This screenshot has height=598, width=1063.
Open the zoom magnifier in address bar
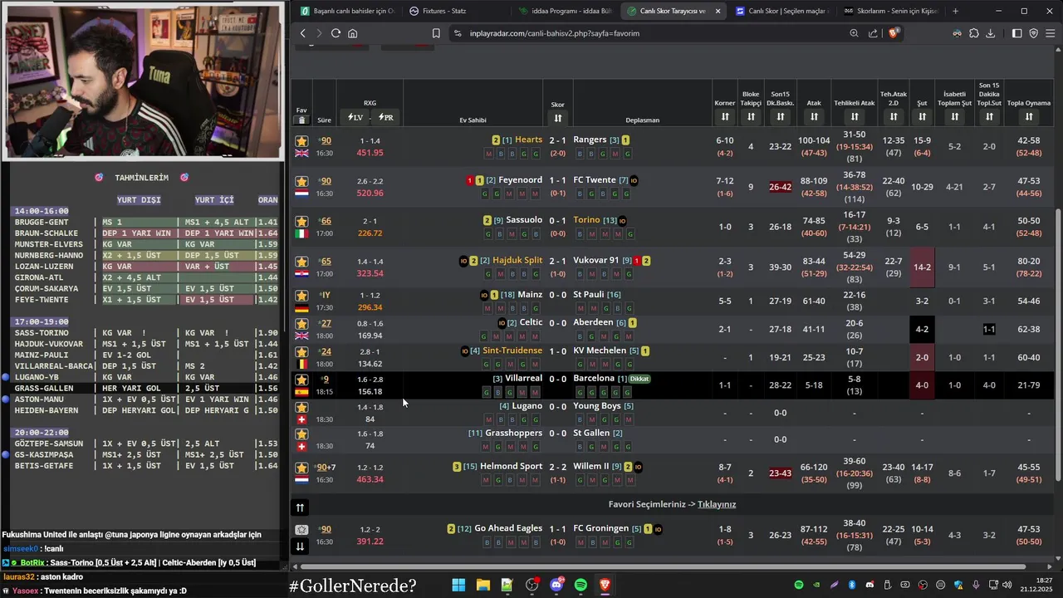pos(854,33)
